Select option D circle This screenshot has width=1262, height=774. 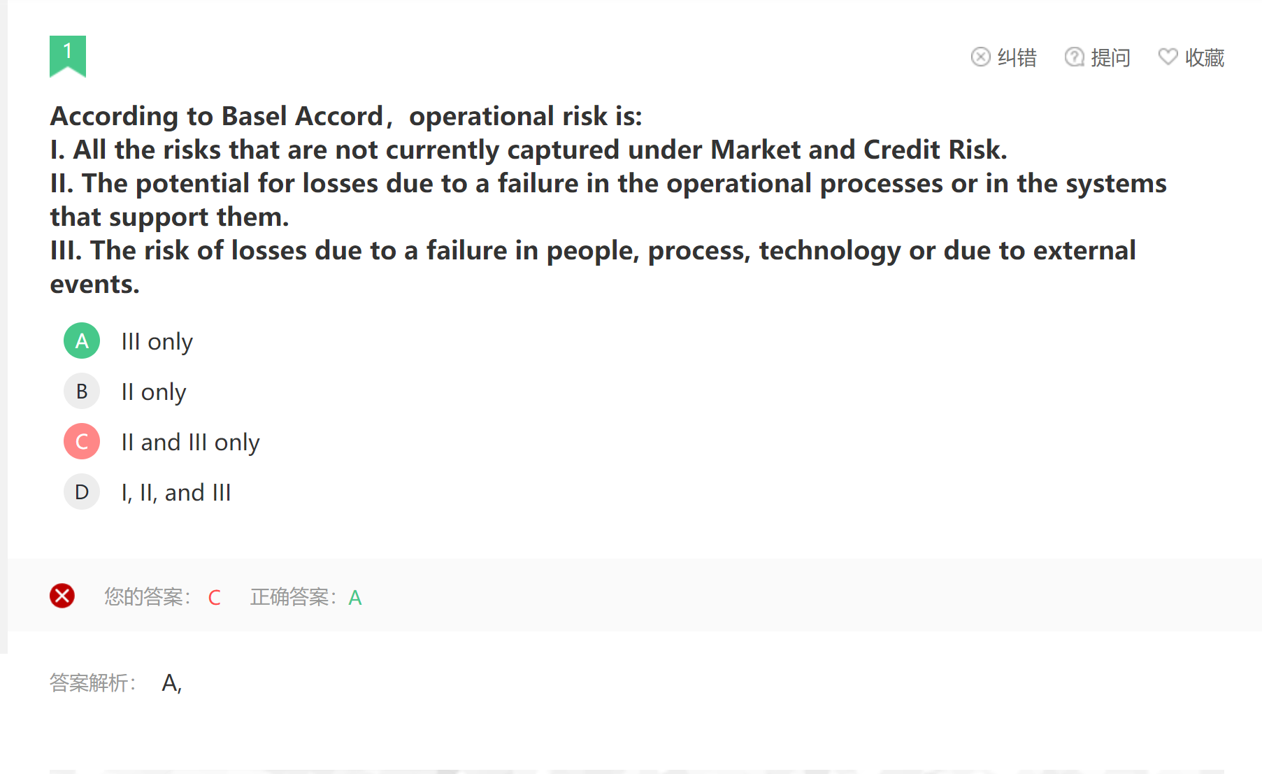pos(82,492)
